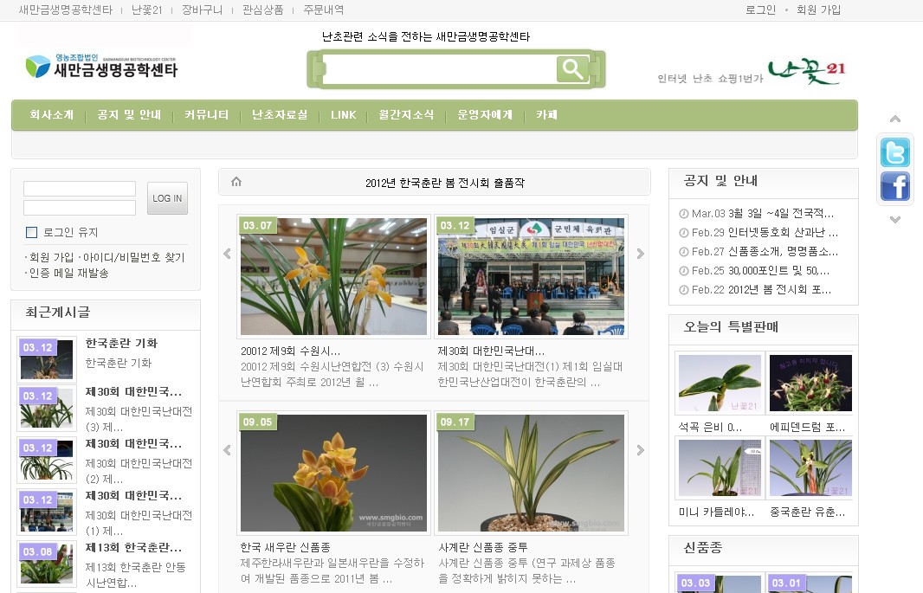Open the 커뮤니티 menu
The height and width of the screenshot is (593, 923).
pos(206,115)
